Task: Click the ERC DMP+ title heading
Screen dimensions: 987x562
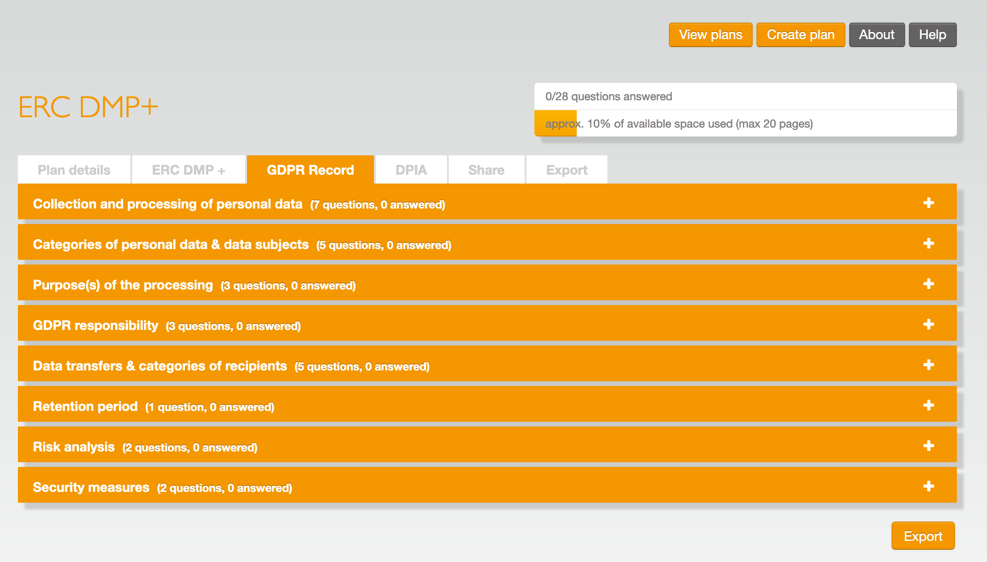Action: point(88,107)
